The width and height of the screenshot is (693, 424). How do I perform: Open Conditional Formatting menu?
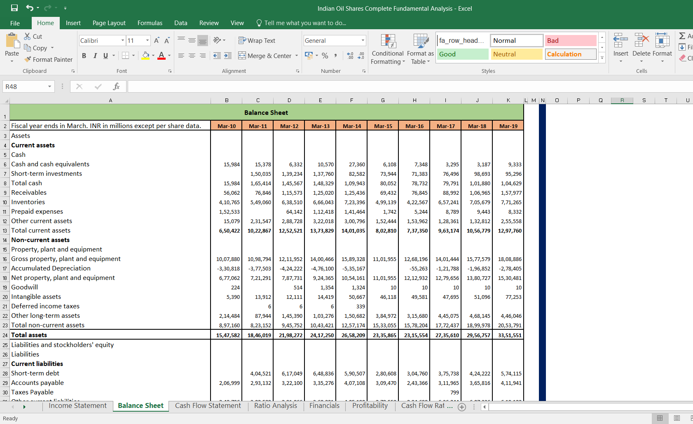388,49
